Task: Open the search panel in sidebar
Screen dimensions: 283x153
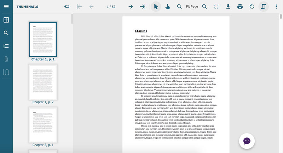Action: point(6,33)
